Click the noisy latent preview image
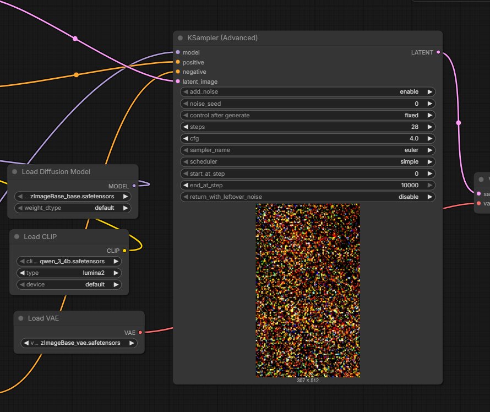Screen dimensions: 490x412 tap(308, 290)
